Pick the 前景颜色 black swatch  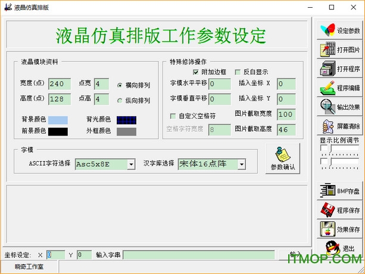[58, 131]
